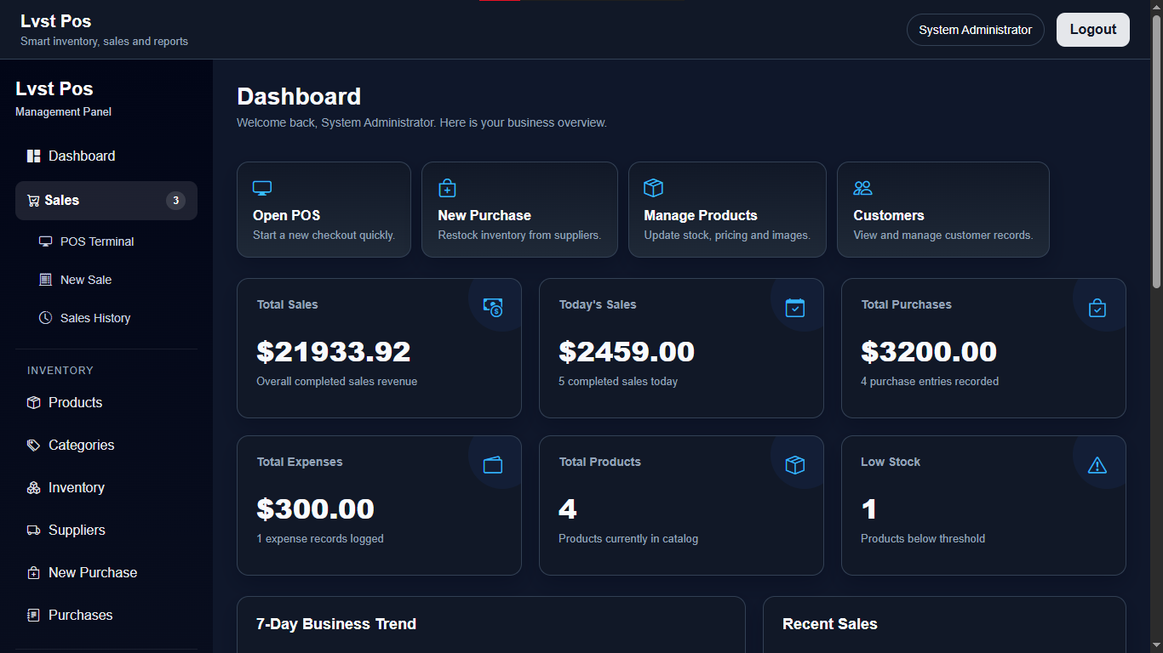Click the POS Terminal monitor icon in sidebar

[46, 241]
